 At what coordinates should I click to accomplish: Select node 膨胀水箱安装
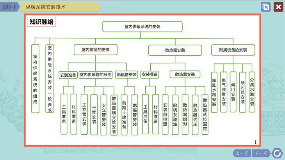214,92
